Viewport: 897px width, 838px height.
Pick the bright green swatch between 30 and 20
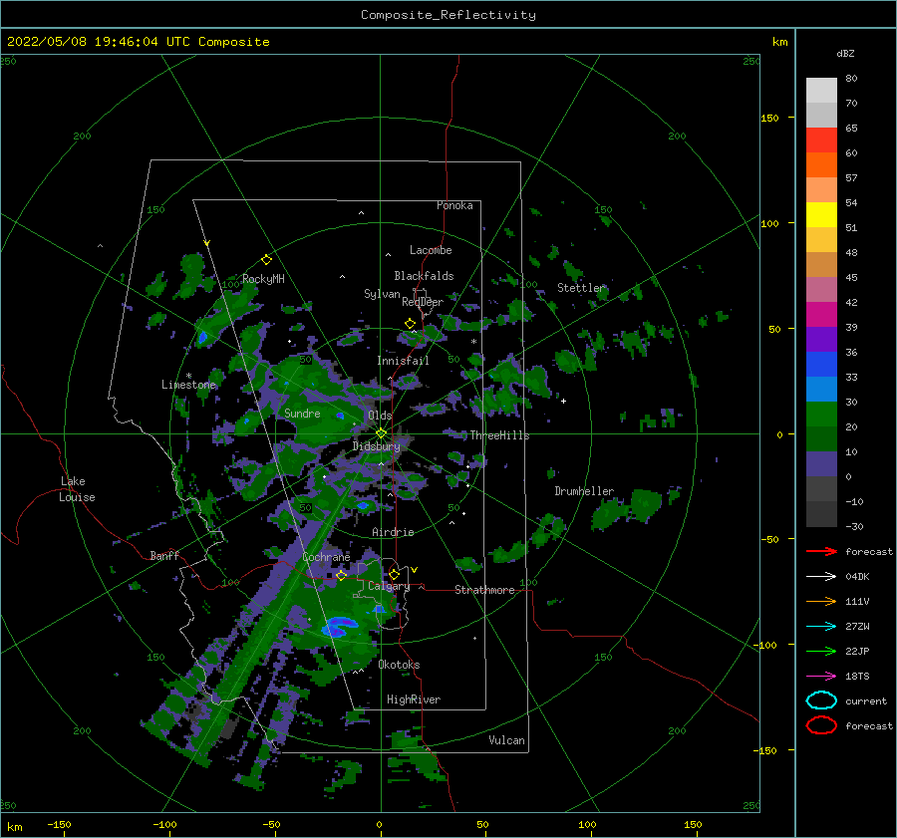tap(821, 415)
